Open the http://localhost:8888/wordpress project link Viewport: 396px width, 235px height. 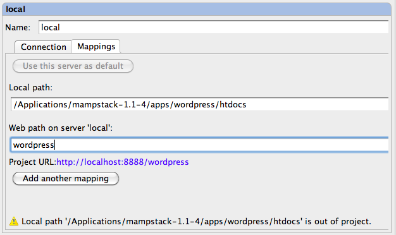pyautogui.click(x=123, y=162)
